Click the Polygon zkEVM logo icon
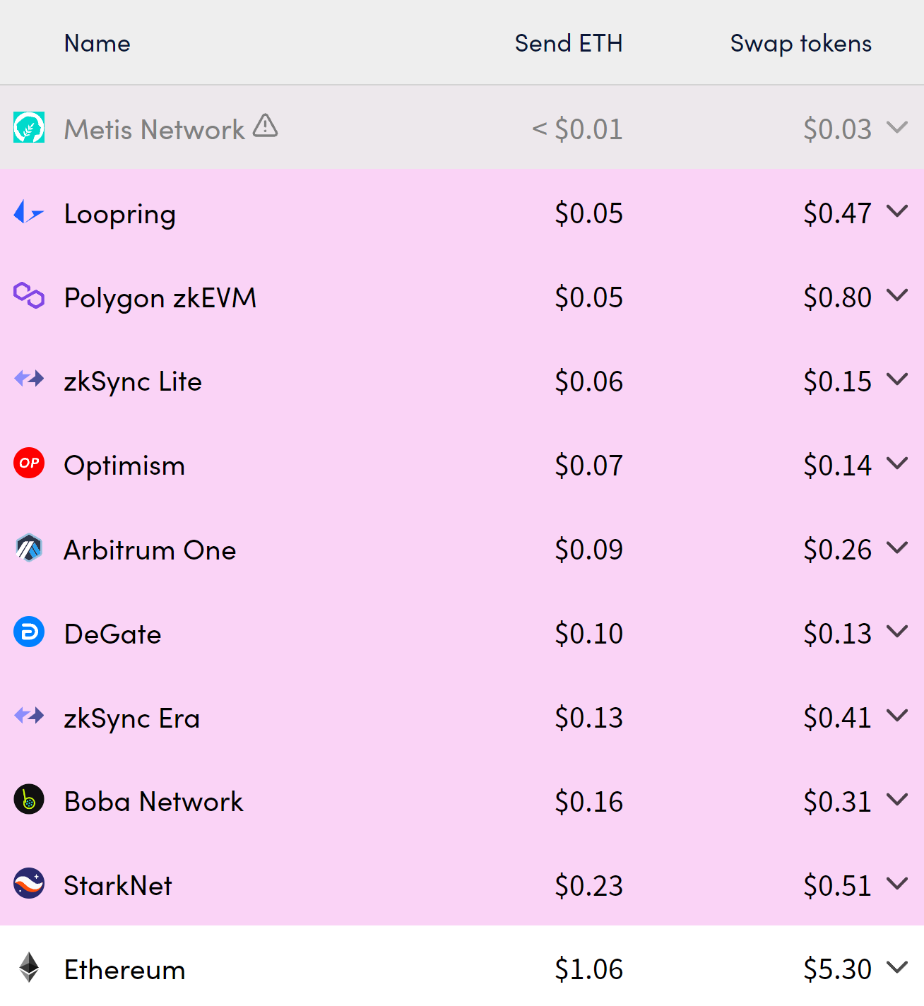This screenshot has width=924, height=1006. pyautogui.click(x=29, y=295)
